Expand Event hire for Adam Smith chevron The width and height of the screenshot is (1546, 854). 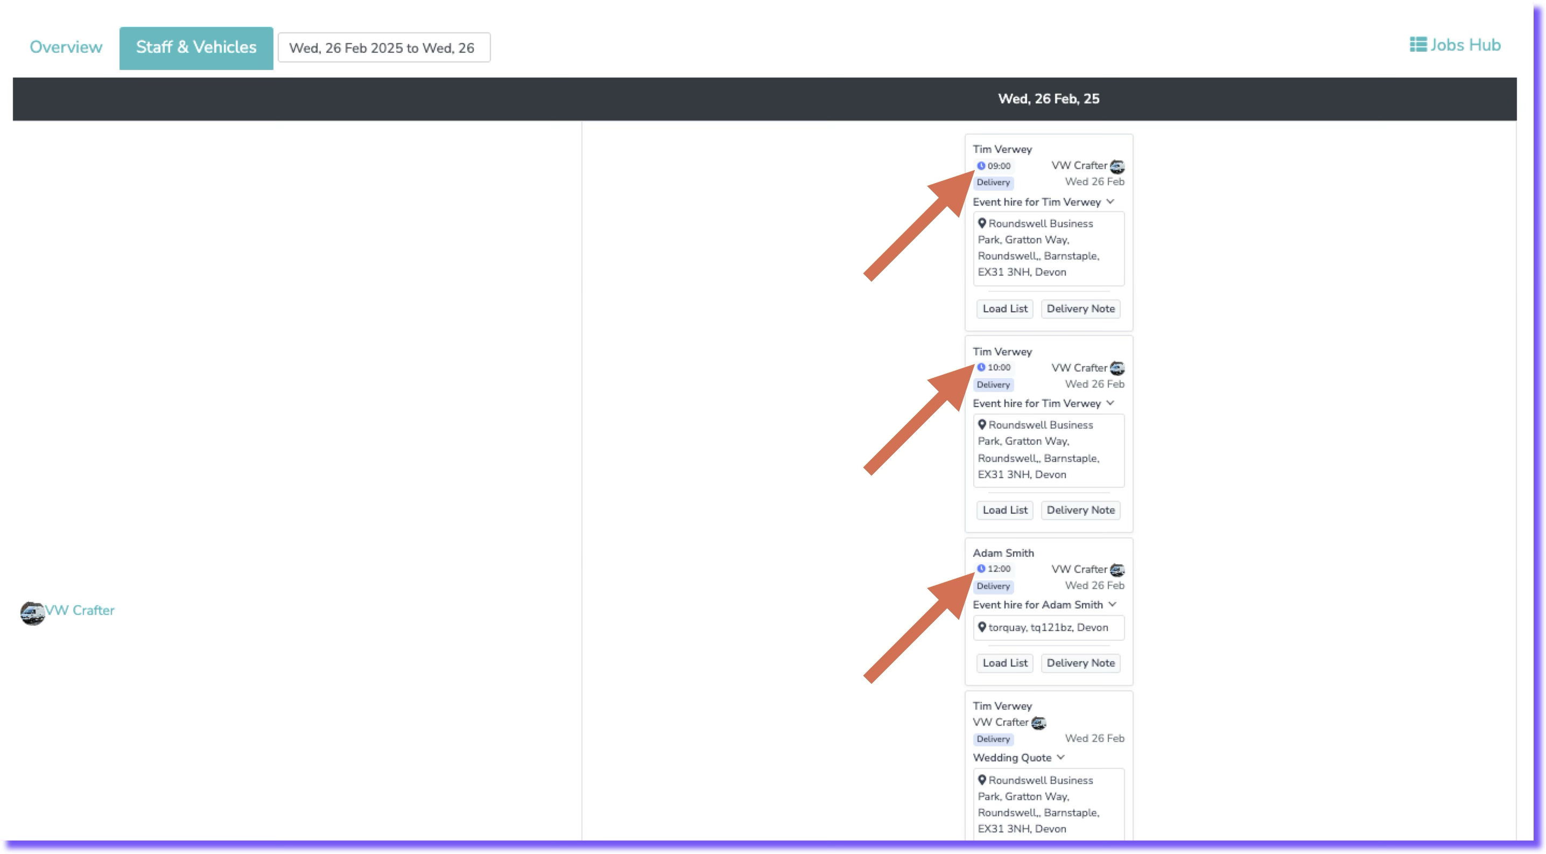tap(1112, 604)
